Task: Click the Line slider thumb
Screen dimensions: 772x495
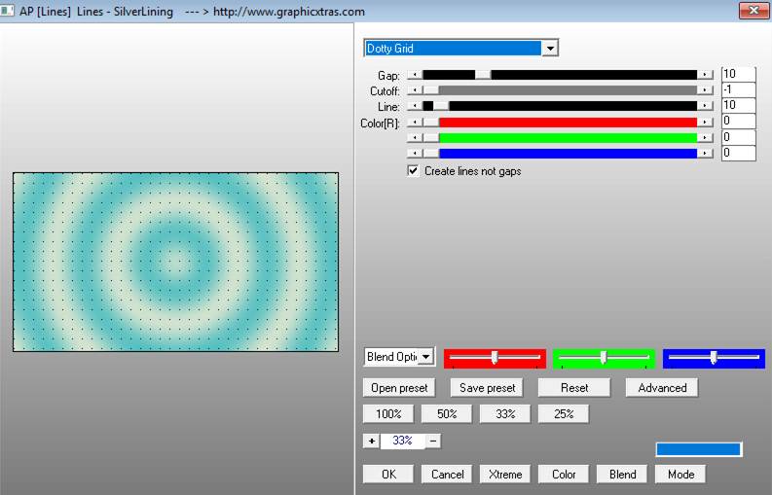Action: click(441, 106)
